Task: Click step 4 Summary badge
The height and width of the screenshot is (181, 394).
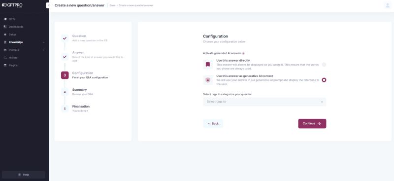Action: (x=65, y=92)
